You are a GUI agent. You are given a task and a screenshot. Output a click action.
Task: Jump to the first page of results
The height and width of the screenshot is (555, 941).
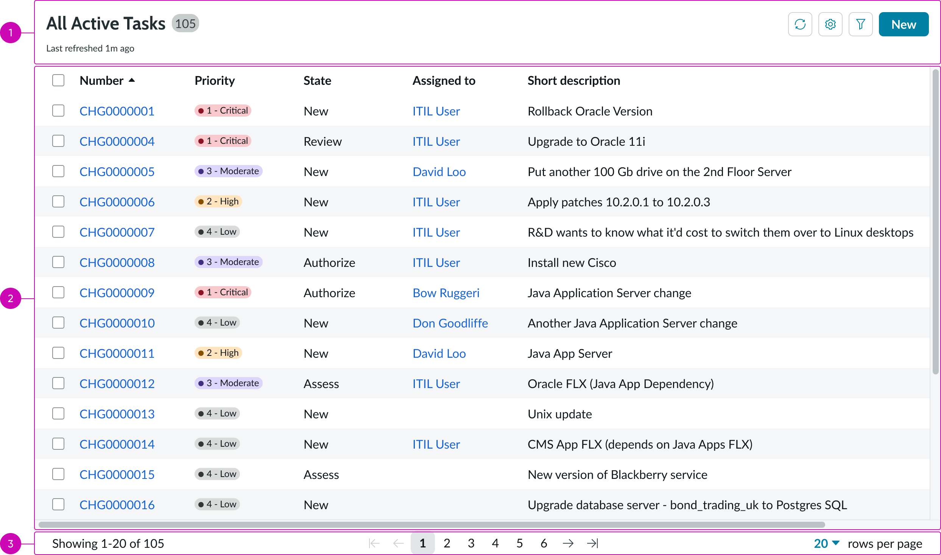374,543
